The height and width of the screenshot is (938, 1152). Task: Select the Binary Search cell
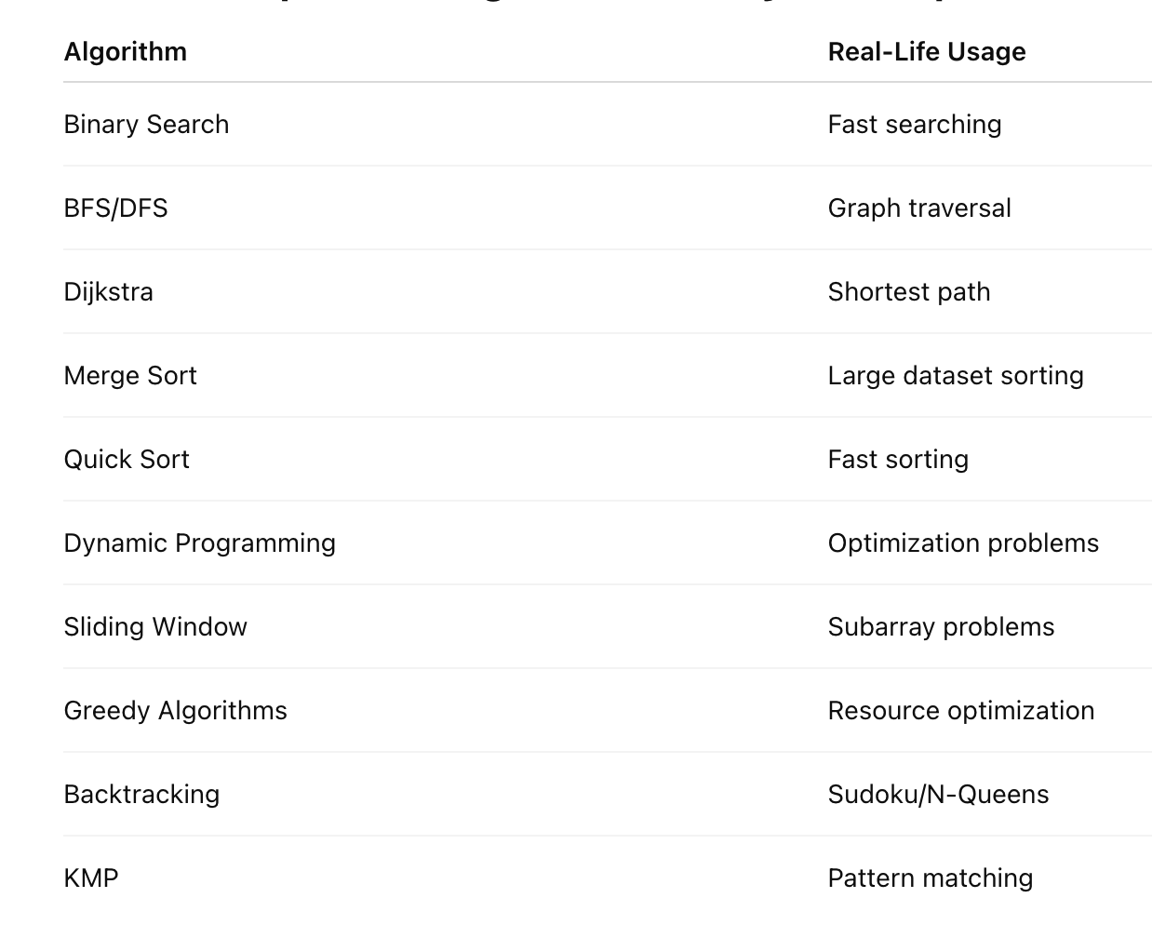(146, 125)
